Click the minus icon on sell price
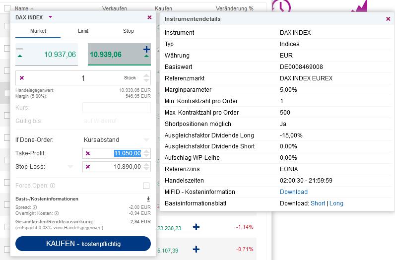 pyautogui.click(x=20, y=49)
